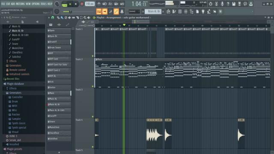Open the Main AL Br pattern selector dropdown
This screenshot has width=274, height=154.
pyautogui.click(x=153, y=12)
